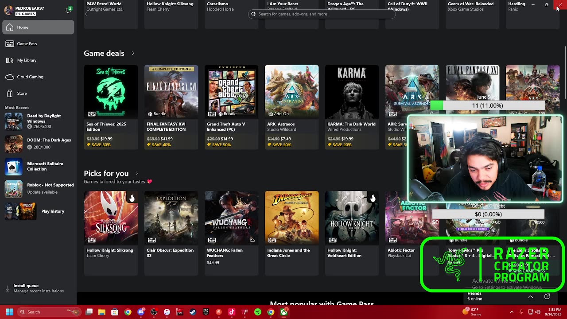Image resolution: width=567 pixels, height=319 pixels.
Task: Open File Explorer from taskbar
Action: coord(101,312)
